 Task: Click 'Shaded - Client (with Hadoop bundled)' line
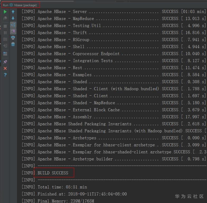[x=114, y=89]
